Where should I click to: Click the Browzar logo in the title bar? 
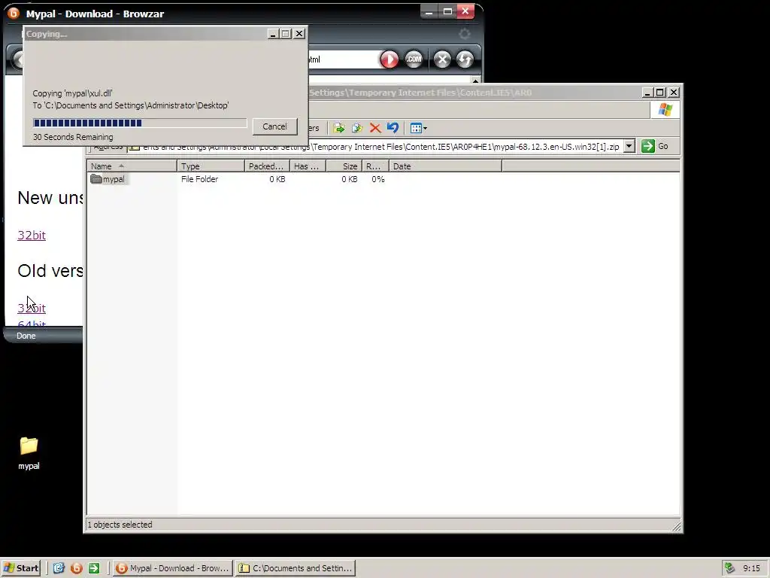point(14,14)
